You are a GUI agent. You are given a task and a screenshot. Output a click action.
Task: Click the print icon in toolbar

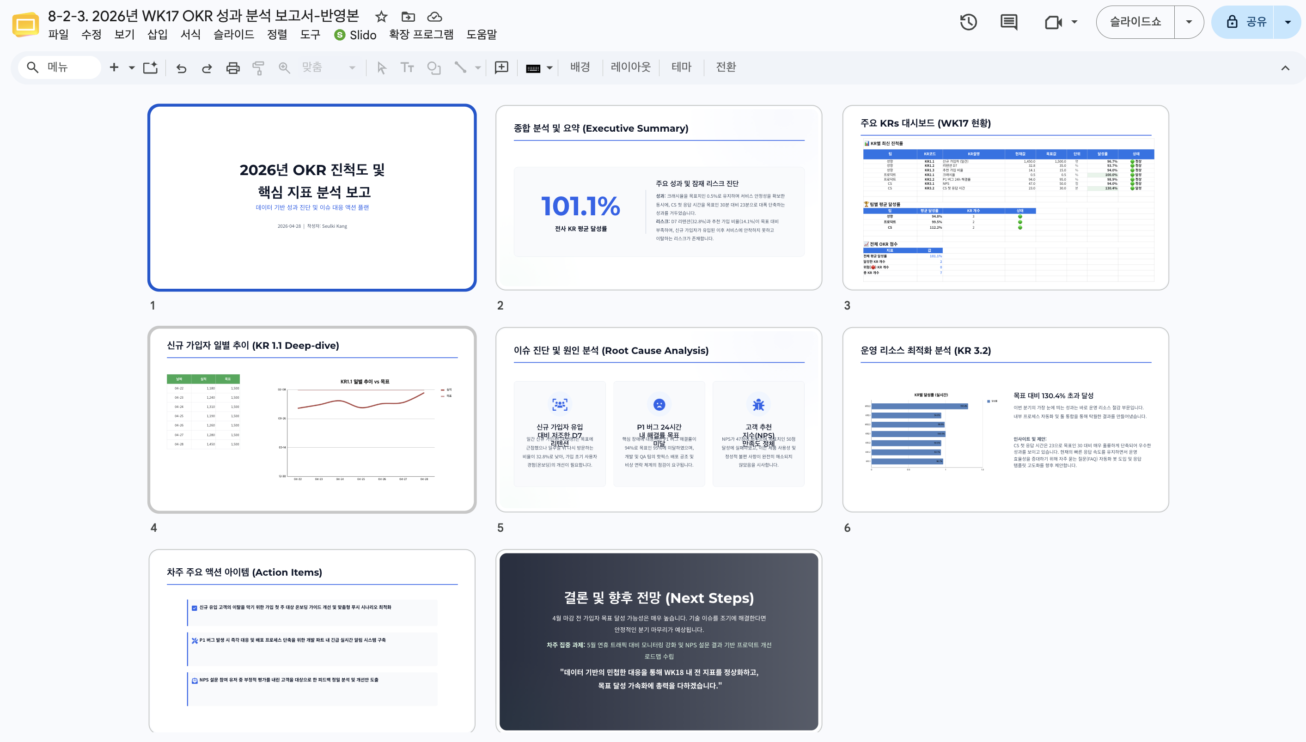[233, 67]
